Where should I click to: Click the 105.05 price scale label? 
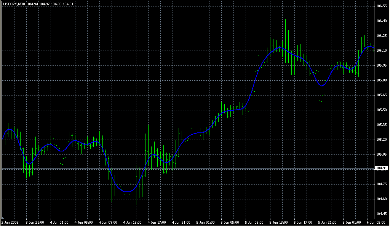[x=382, y=154]
